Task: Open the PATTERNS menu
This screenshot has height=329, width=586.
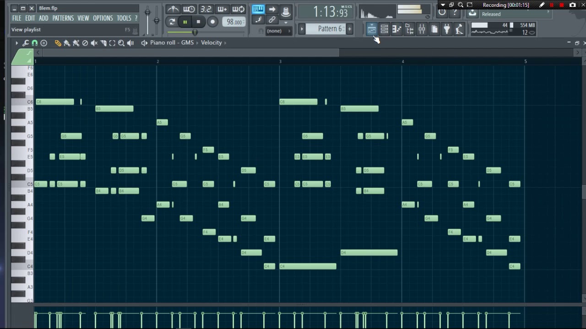Action: tap(63, 18)
